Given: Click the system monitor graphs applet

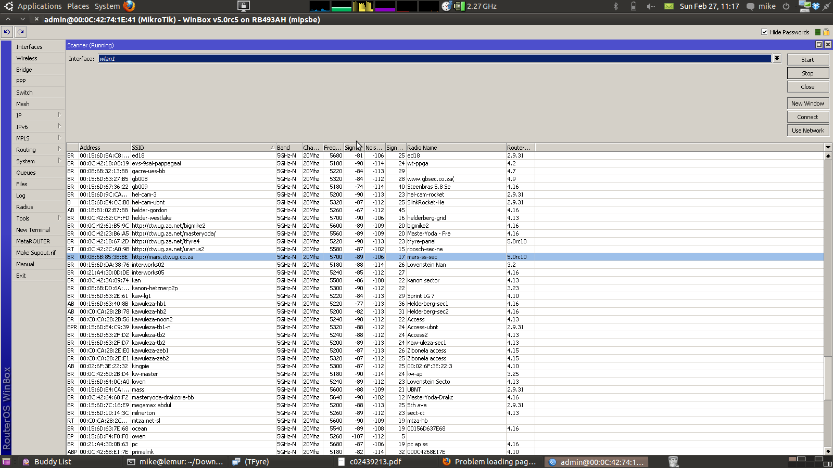Looking at the screenshot, I should 374,6.
